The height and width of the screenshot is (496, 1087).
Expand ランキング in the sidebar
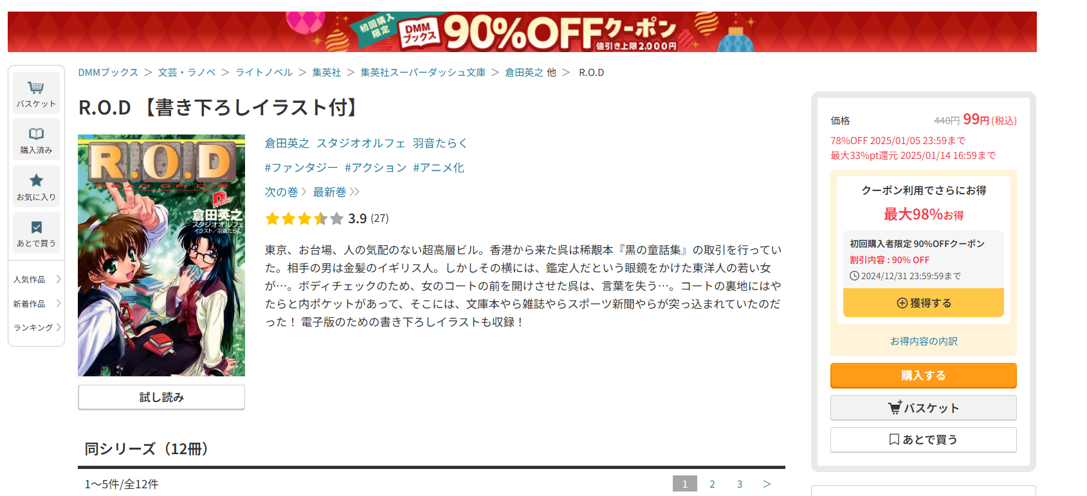pos(37,327)
